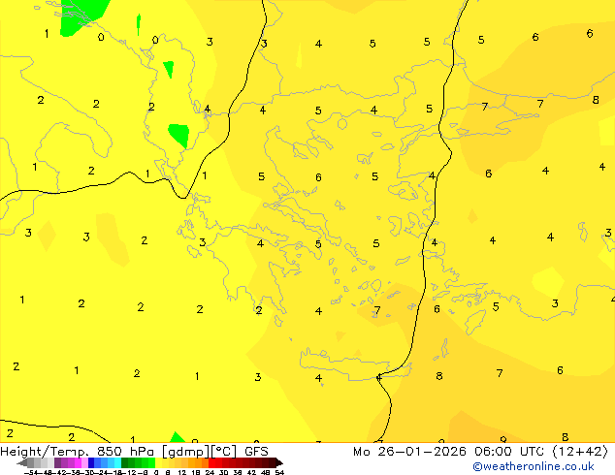
Task: Click the '42' positive legend scale label
Action: click(252, 473)
